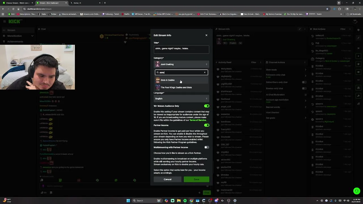Select The Four Kings Casino and Slots result
This screenshot has width=363, height=204.
(x=181, y=87)
